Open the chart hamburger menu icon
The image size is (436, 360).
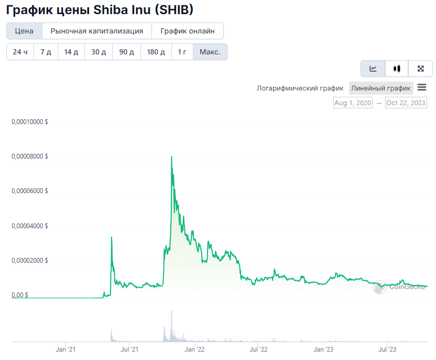click(422, 87)
